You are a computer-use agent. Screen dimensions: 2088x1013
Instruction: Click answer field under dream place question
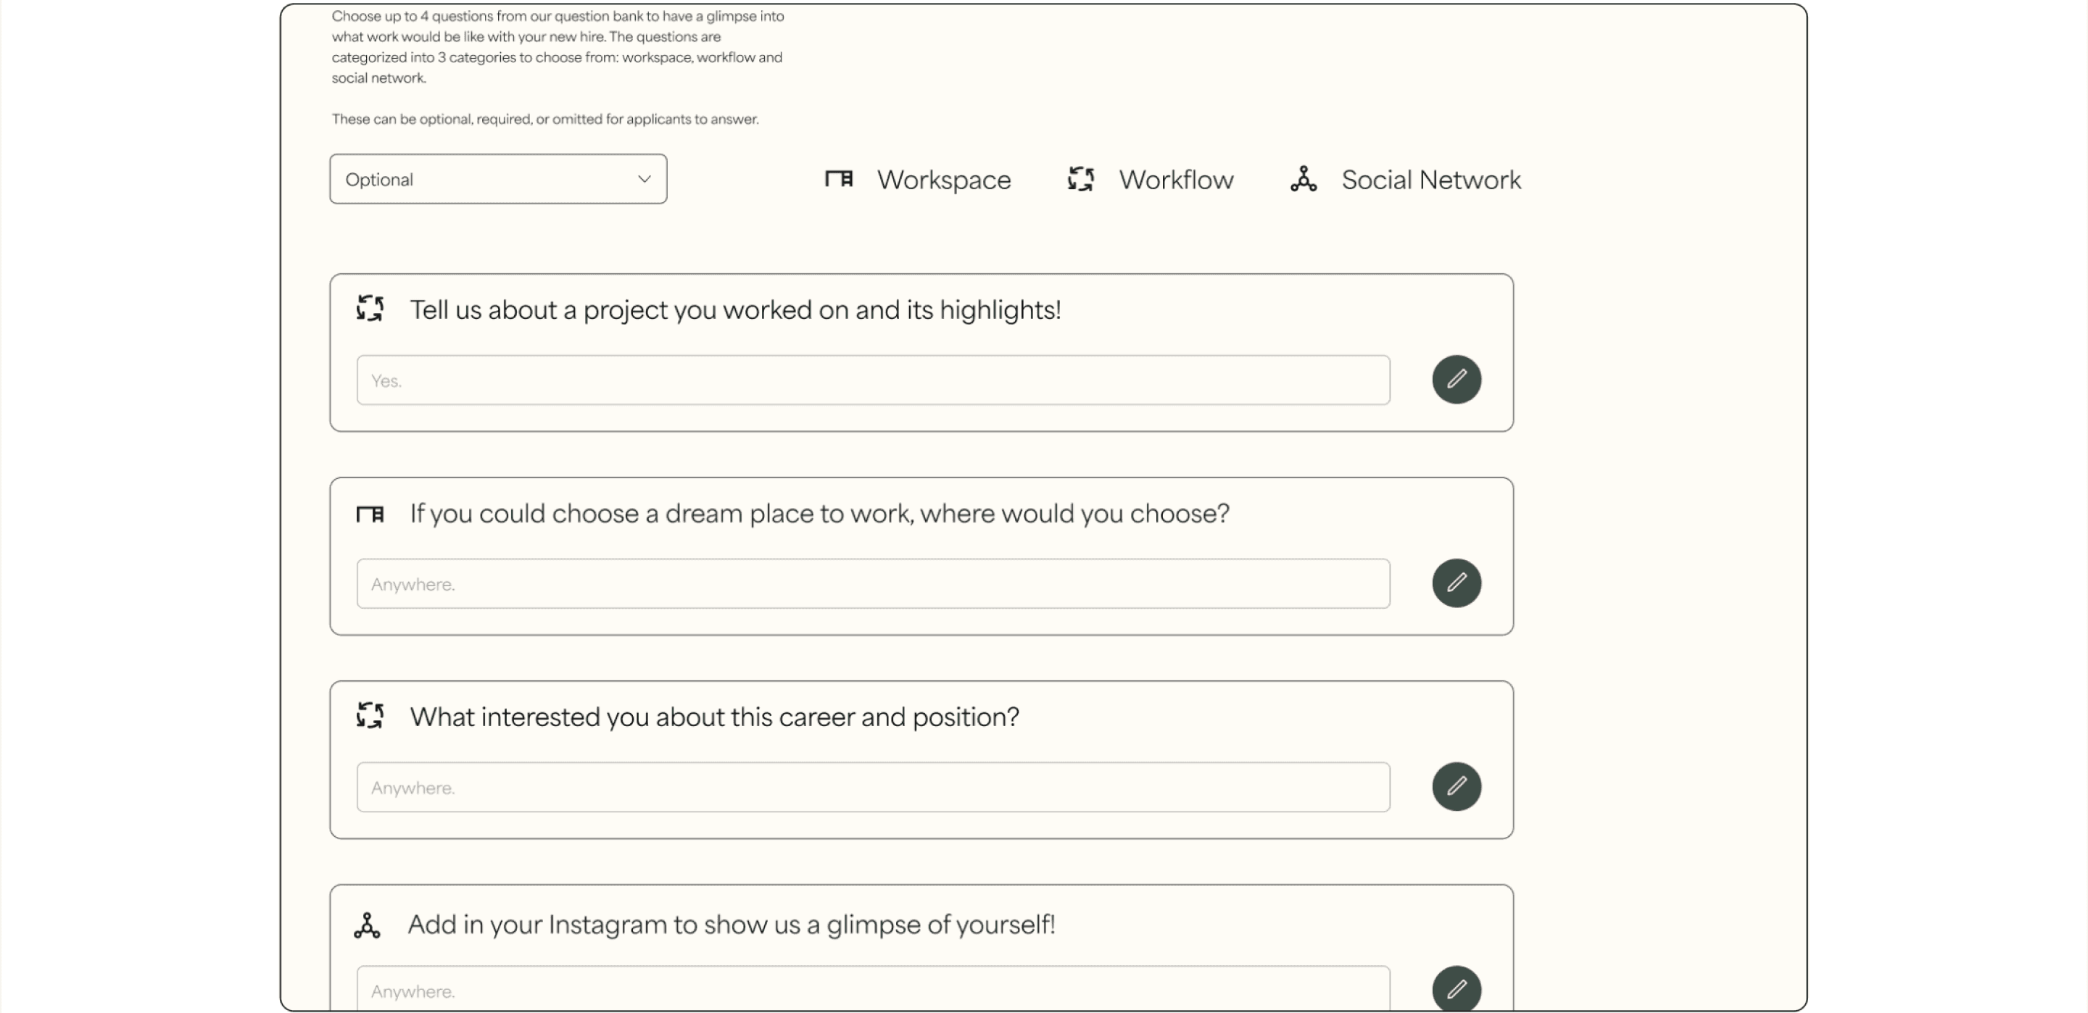(x=873, y=583)
